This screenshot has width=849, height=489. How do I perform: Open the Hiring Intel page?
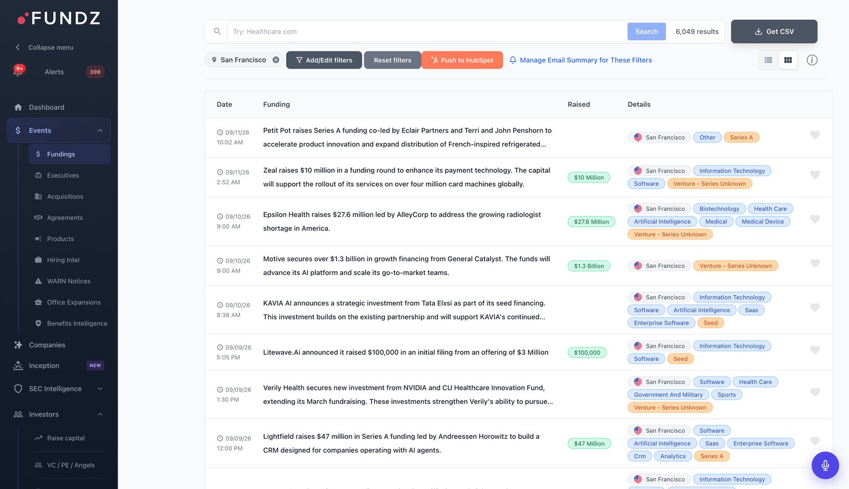[x=69, y=260]
